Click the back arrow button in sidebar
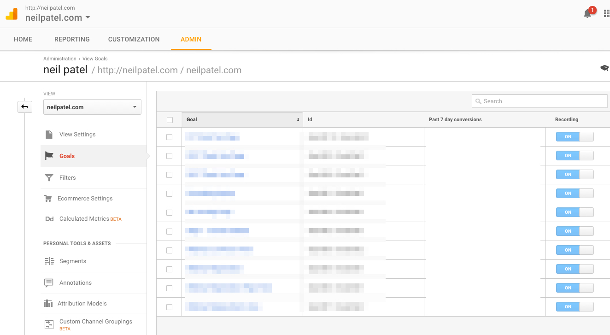Screen dimensions: 610x335 click(25, 107)
